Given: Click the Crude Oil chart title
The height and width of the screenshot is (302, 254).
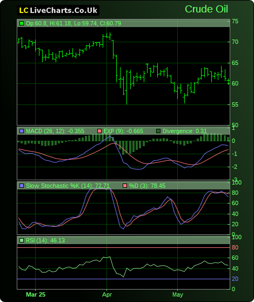Looking at the screenshot, I should pyautogui.click(x=206, y=9).
